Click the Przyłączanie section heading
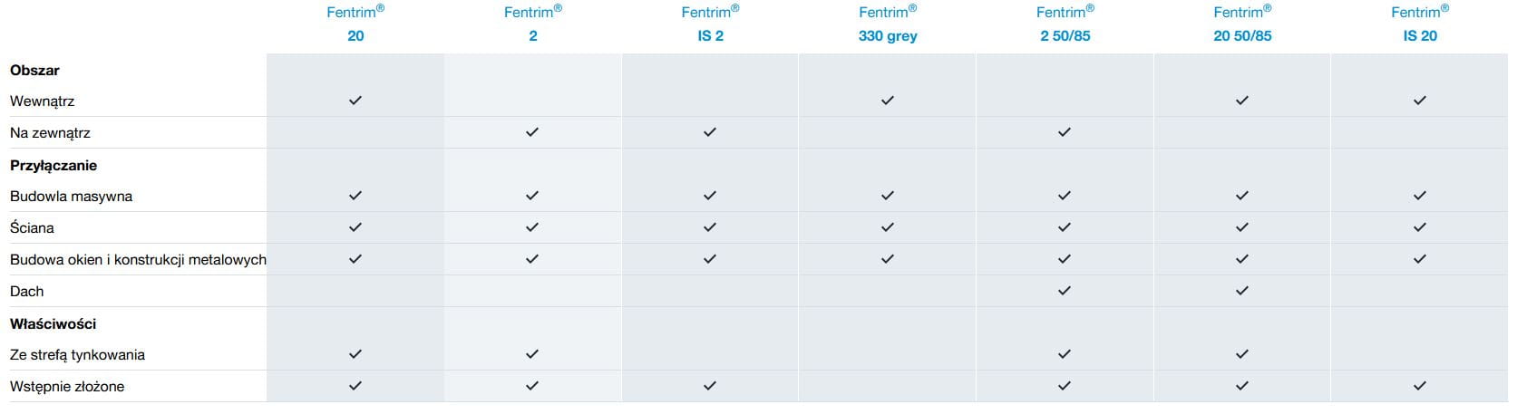The width and height of the screenshot is (1517, 414). pos(53,166)
